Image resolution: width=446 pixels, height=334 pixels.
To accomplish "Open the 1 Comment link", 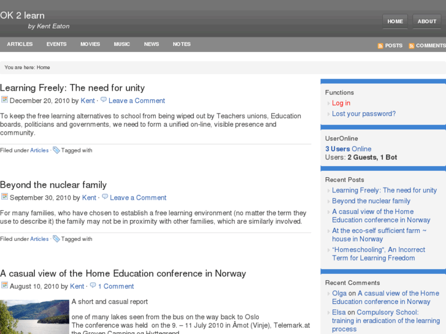I will (116, 286).
